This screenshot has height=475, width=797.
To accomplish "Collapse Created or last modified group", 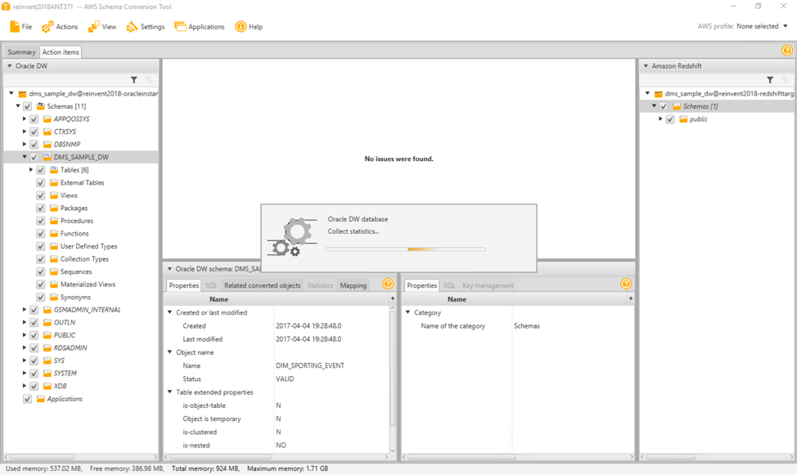I will tap(169, 312).
